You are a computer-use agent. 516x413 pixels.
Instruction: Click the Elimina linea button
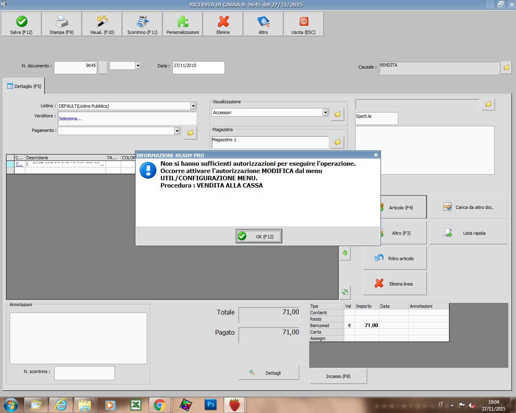pyautogui.click(x=395, y=284)
